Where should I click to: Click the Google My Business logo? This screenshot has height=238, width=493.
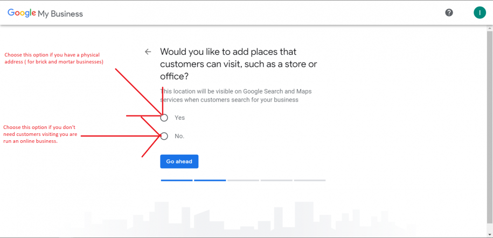[45, 13]
